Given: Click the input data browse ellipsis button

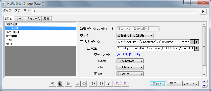Looking at the screenshot, I should 192,42.
